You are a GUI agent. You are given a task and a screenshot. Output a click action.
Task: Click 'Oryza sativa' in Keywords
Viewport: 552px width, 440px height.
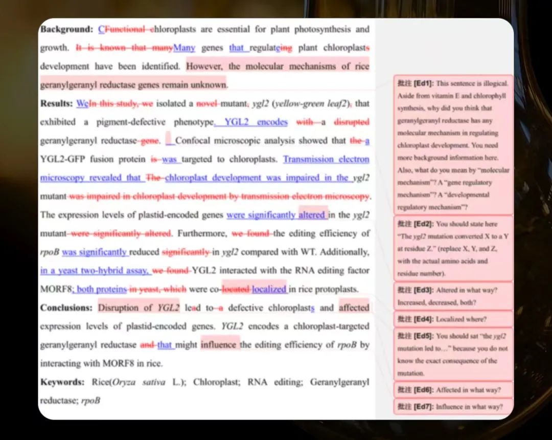click(x=139, y=382)
